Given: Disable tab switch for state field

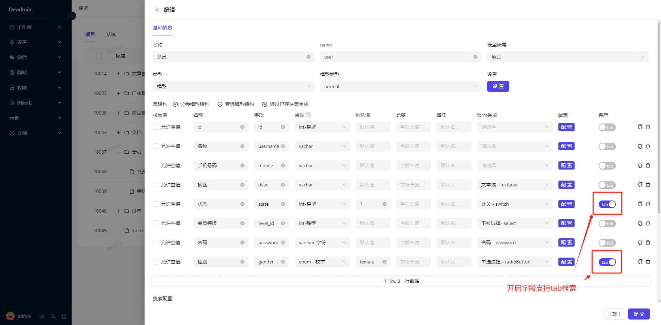Looking at the screenshot, I should pyautogui.click(x=607, y=204).
